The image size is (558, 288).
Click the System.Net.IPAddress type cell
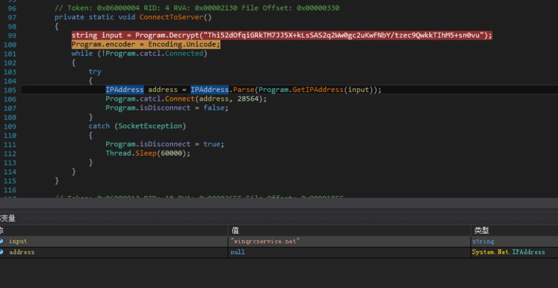coord(508,252)
